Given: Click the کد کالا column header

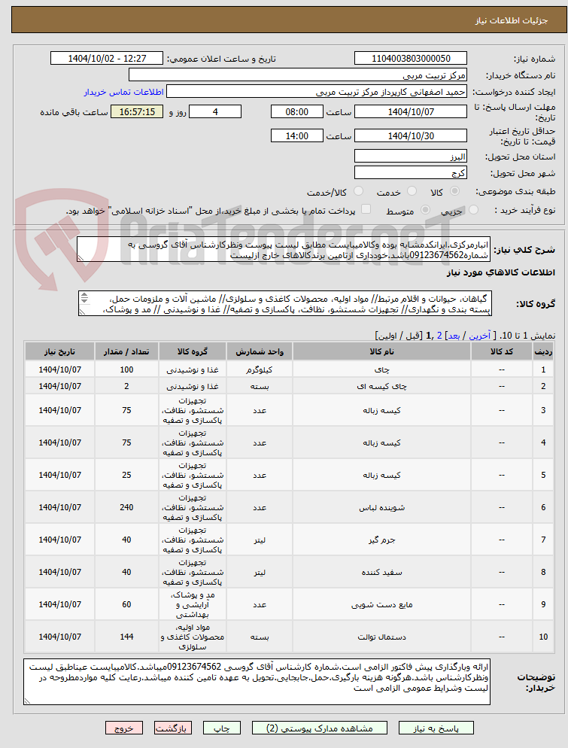Looking at the screenshot, I should (x=501, y=351).
